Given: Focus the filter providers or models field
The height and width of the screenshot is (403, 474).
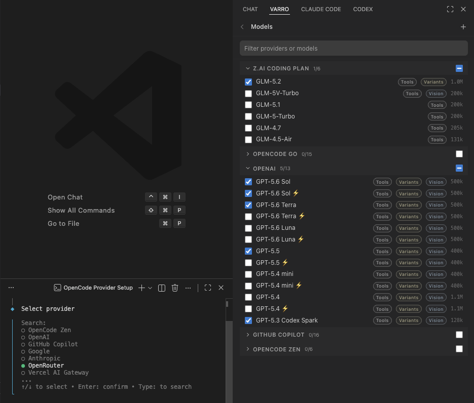Looking at the screenshot, I should 354,48.
